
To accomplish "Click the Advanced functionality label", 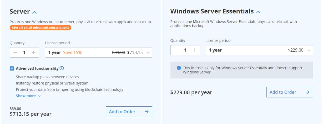I will pyautogui.click(x=37, y=68).
